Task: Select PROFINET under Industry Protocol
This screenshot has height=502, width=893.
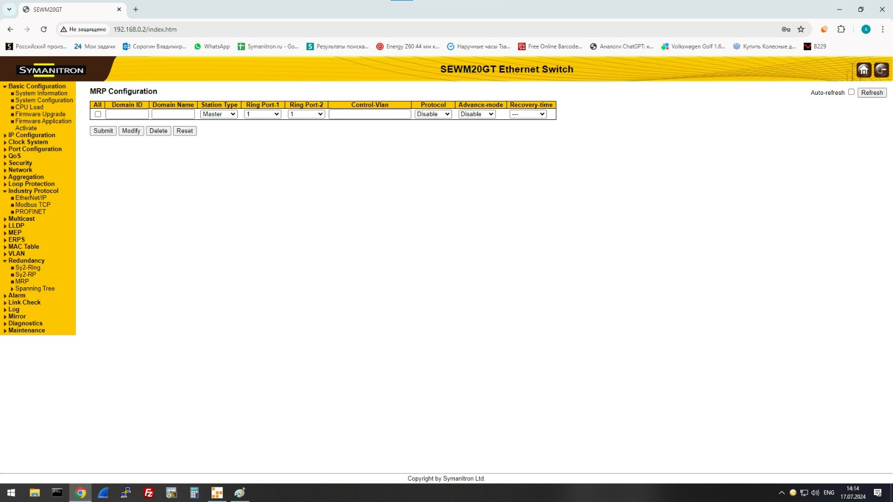Action: (x=30, y=212)
